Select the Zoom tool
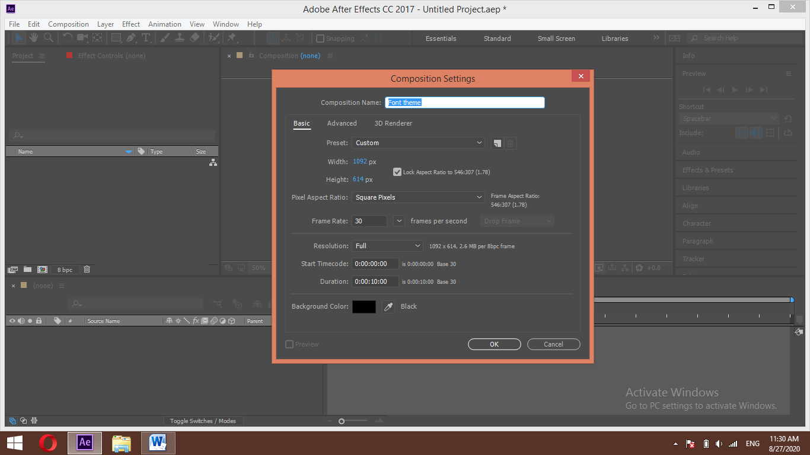Screen dimensions: 810x455 [47, 38]
